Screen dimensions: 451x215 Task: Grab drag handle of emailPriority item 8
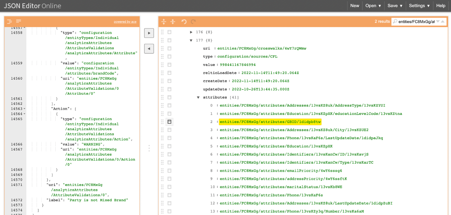coord(162,171)
